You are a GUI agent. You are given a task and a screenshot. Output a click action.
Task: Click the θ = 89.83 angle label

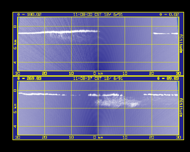coord(168,78)
